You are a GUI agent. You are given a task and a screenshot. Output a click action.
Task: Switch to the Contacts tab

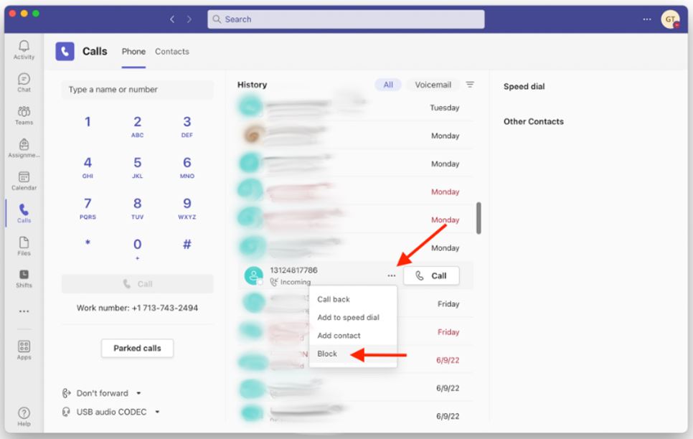[x=171, y=51]
